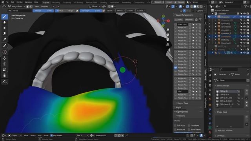Select the Gradient weight tool
Image resolution: width=251 pixels, height=141 pixels.
(5, 39)
